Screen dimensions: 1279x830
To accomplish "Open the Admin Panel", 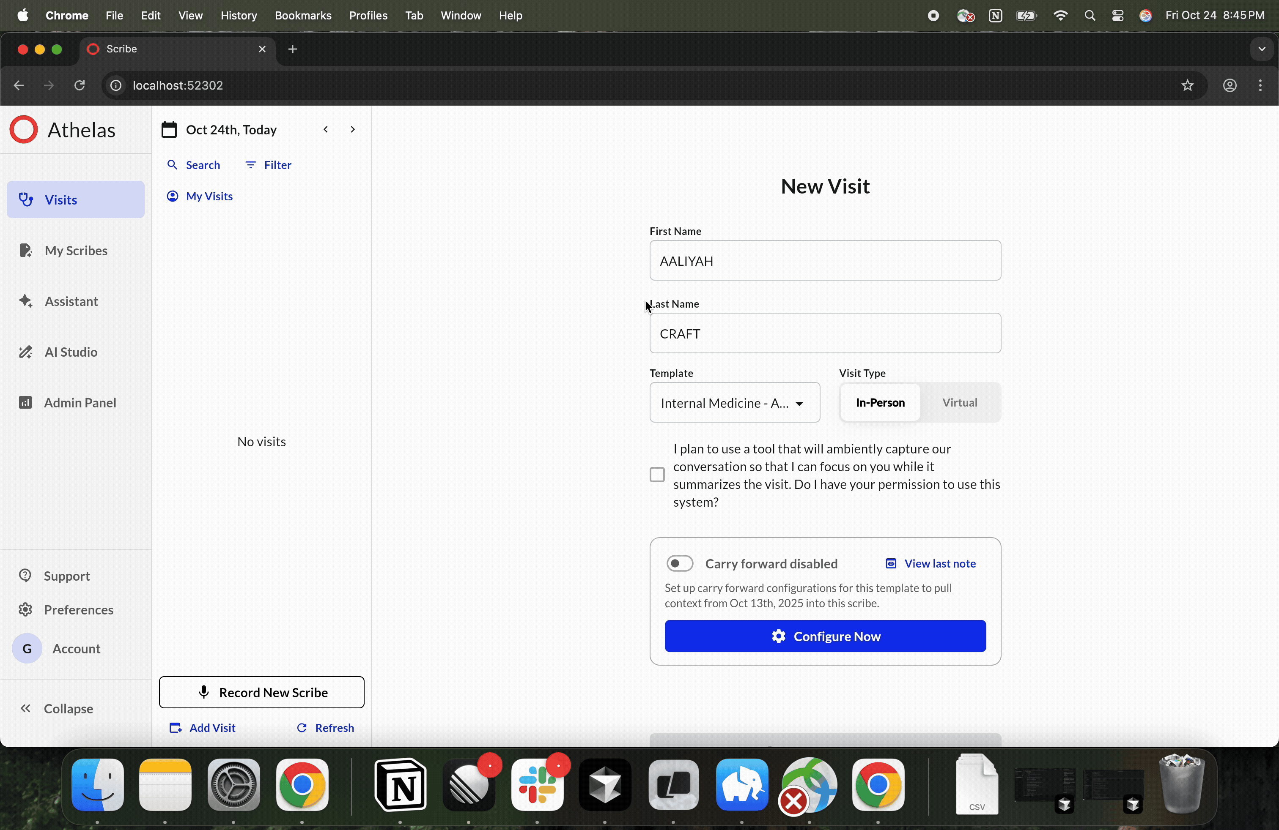I will click(x=81, y=402).
